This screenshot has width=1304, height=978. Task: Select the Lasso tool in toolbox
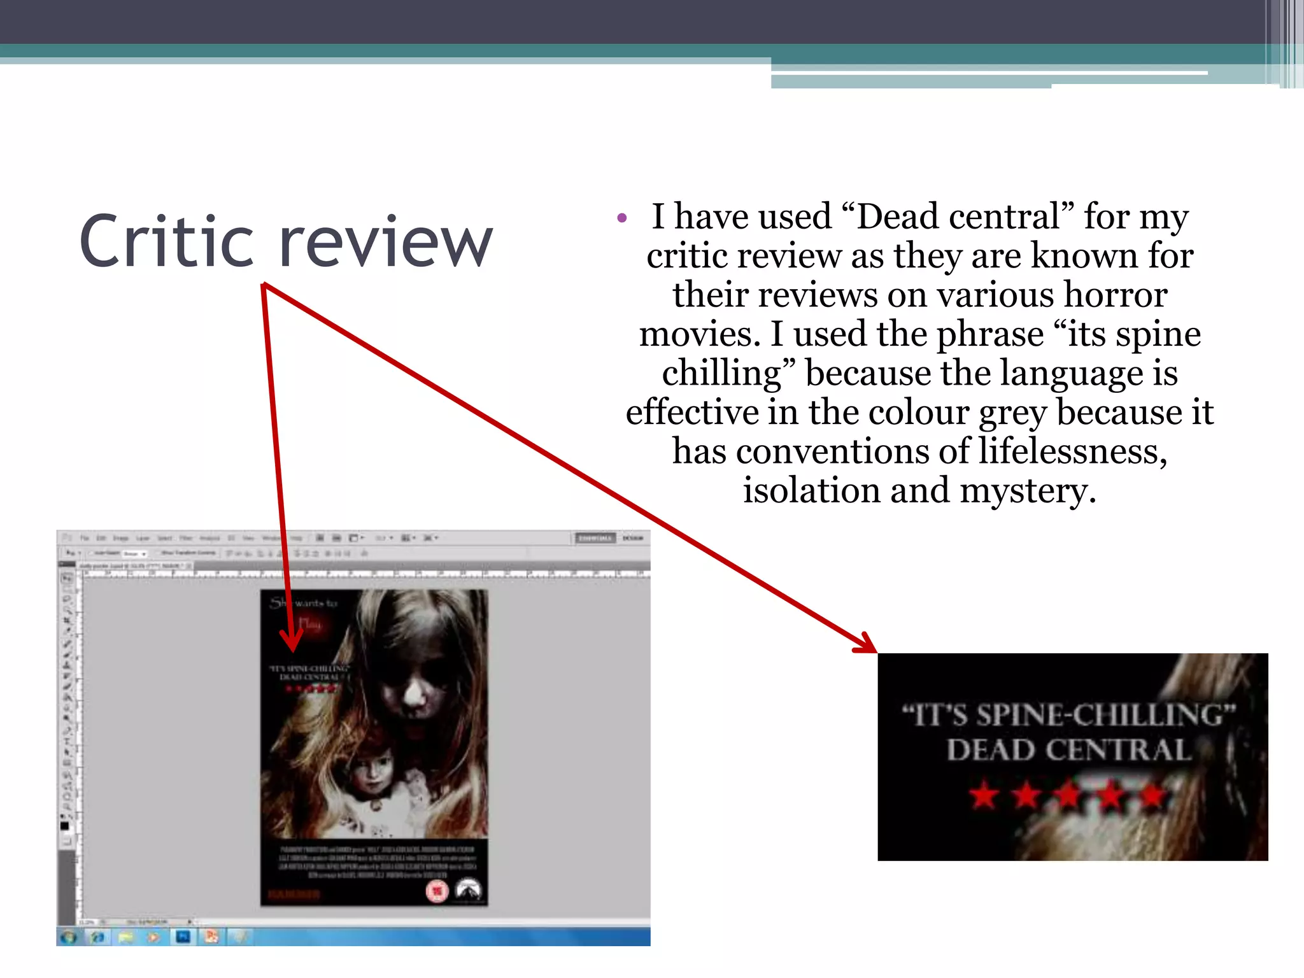[67, 600]
